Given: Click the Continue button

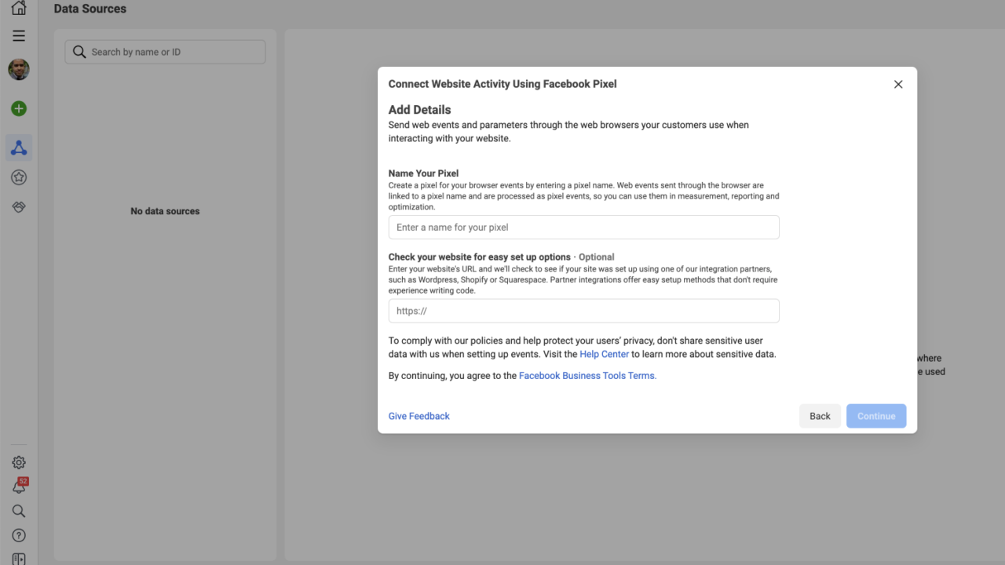Looking at the screenshot, I should tap(876, 416).
